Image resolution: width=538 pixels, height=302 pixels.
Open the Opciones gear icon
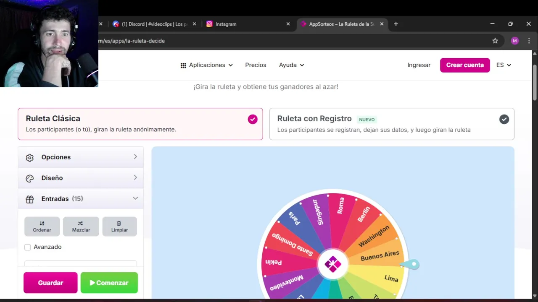click(x=29, y=158)
